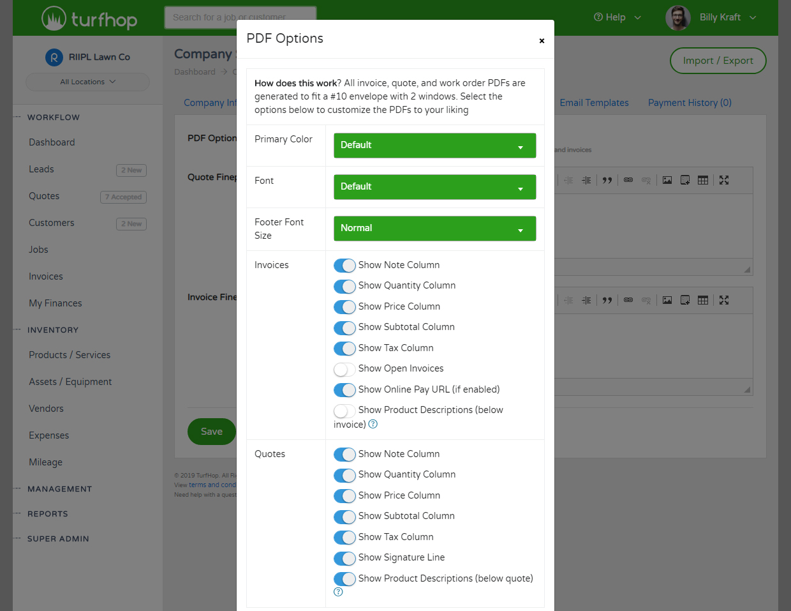Insert an image into the Invoice Fineprint editor
The height and width of the screenshot is (611, 791).
(x=667, y=300)
